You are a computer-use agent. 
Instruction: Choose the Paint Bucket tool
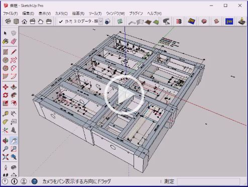(x=6, y=41)
